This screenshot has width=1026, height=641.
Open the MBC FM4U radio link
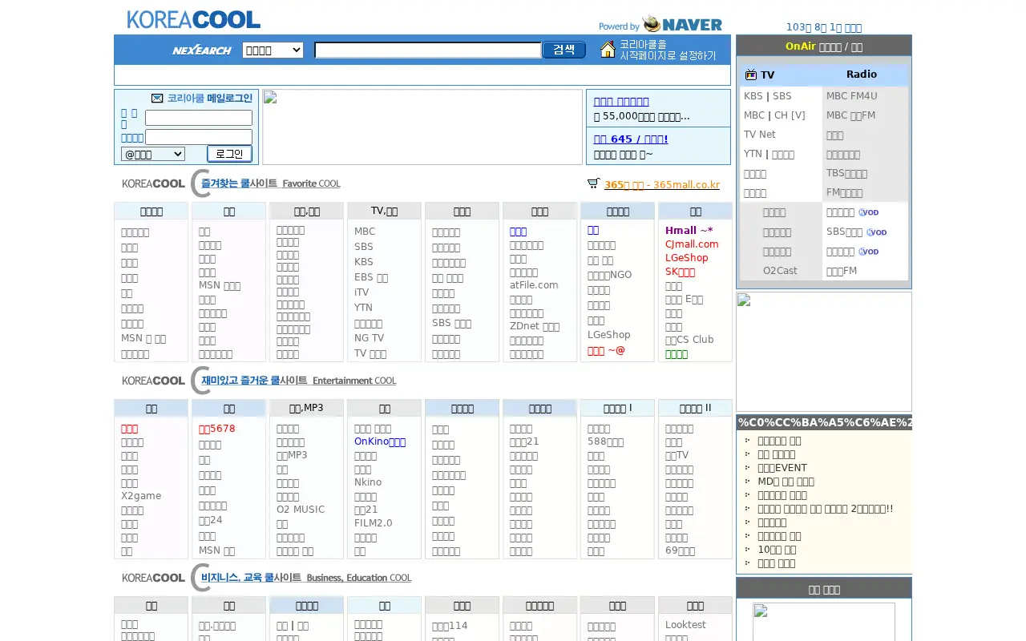852,96
